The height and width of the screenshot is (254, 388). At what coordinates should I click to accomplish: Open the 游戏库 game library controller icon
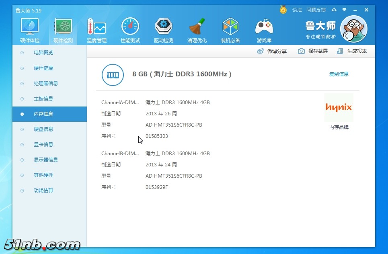[x=264, y=30]
